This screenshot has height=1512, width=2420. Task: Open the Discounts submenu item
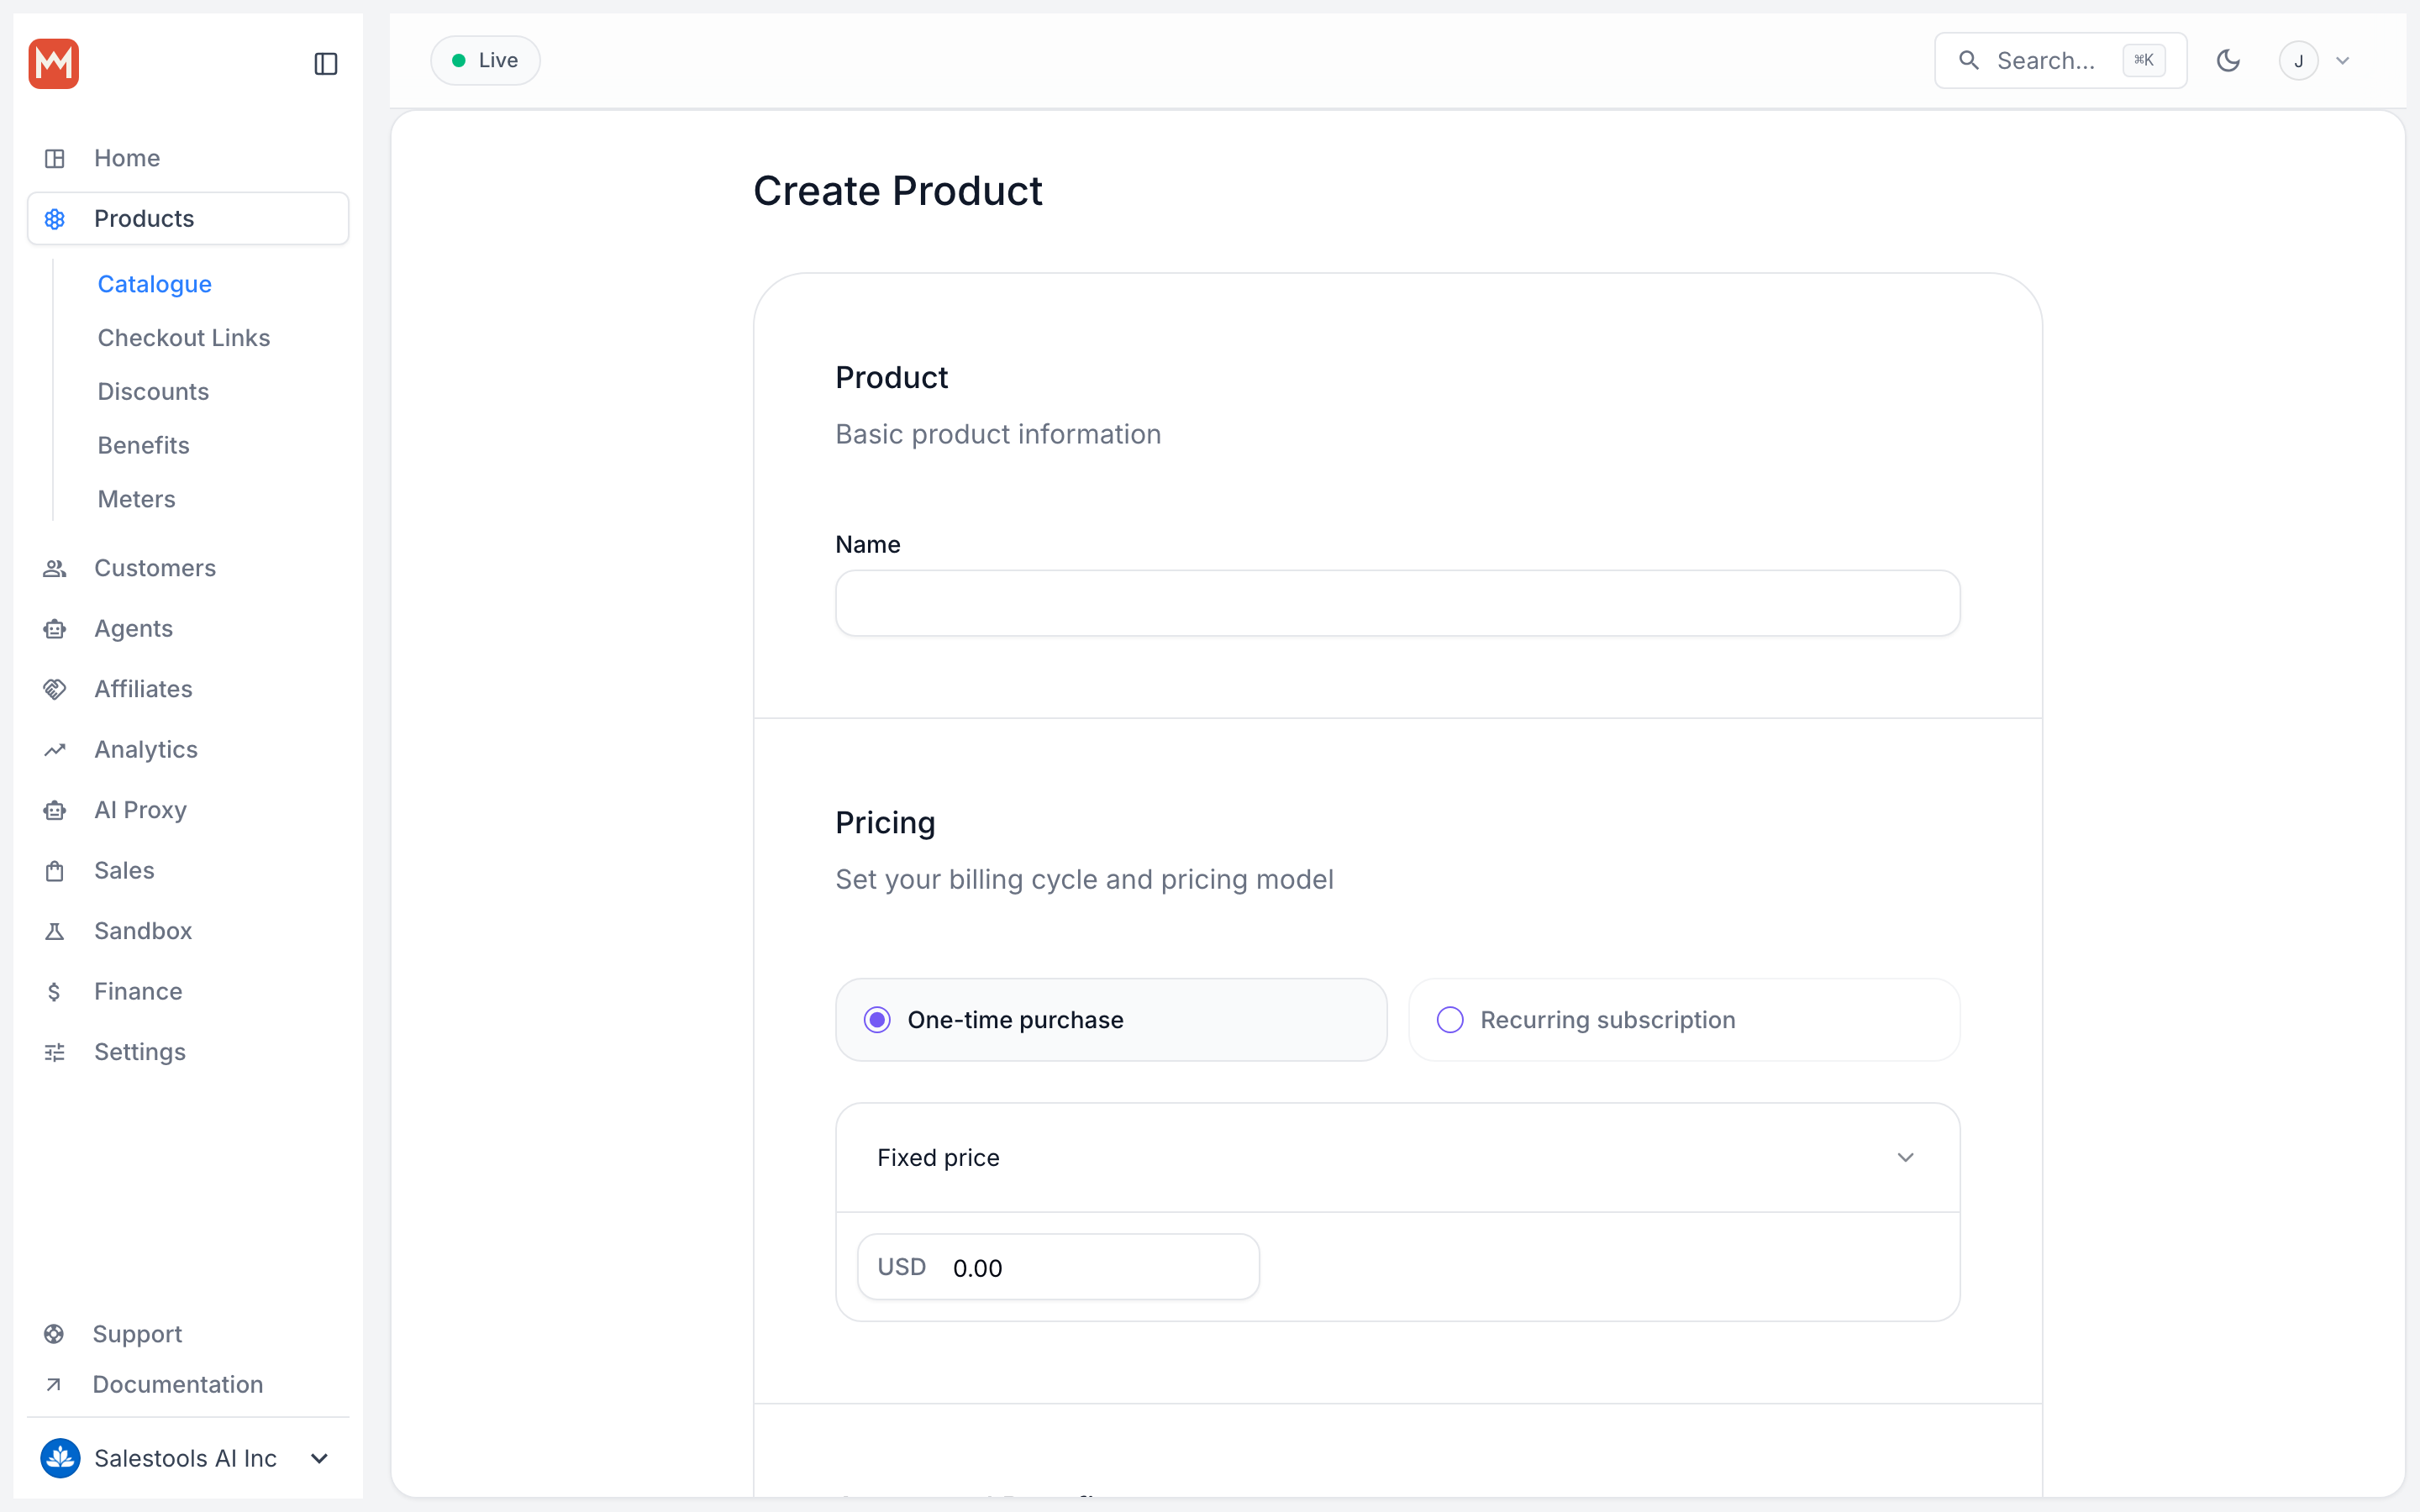coord(153,392)
